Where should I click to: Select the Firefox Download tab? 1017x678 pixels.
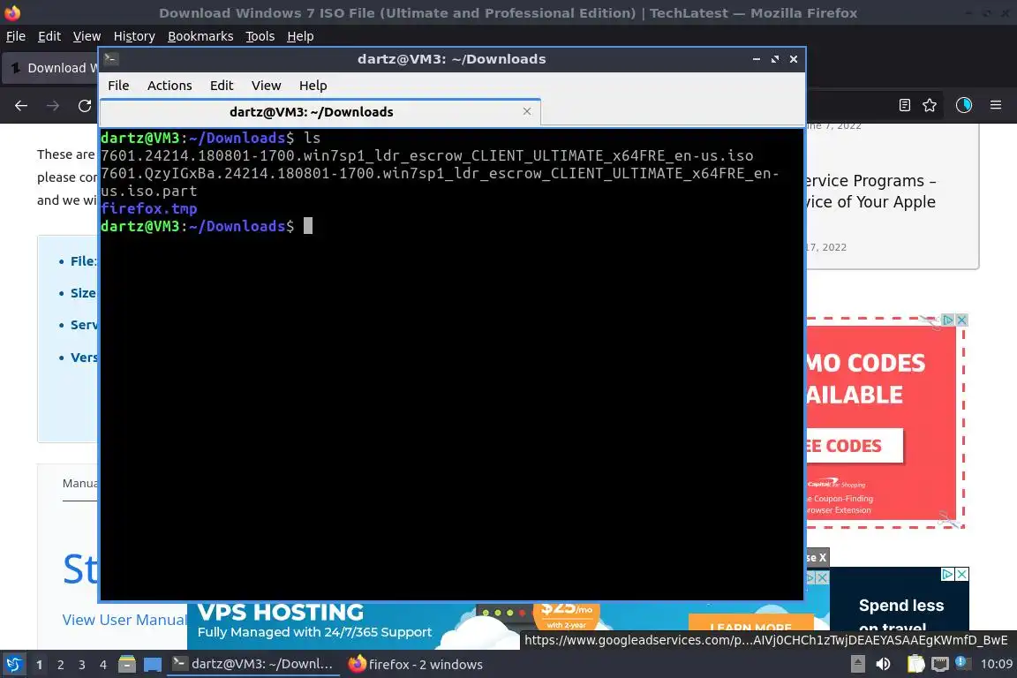(51, 68)
